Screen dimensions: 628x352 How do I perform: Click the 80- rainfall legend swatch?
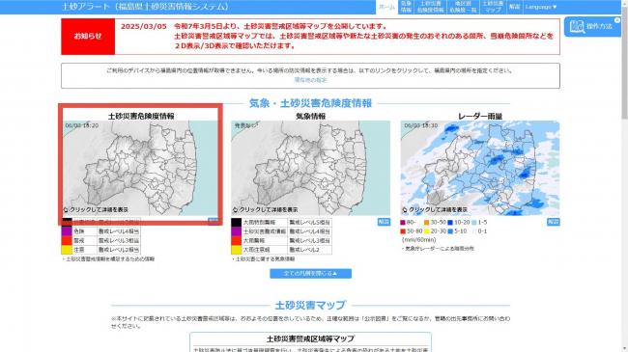point(403,223)
